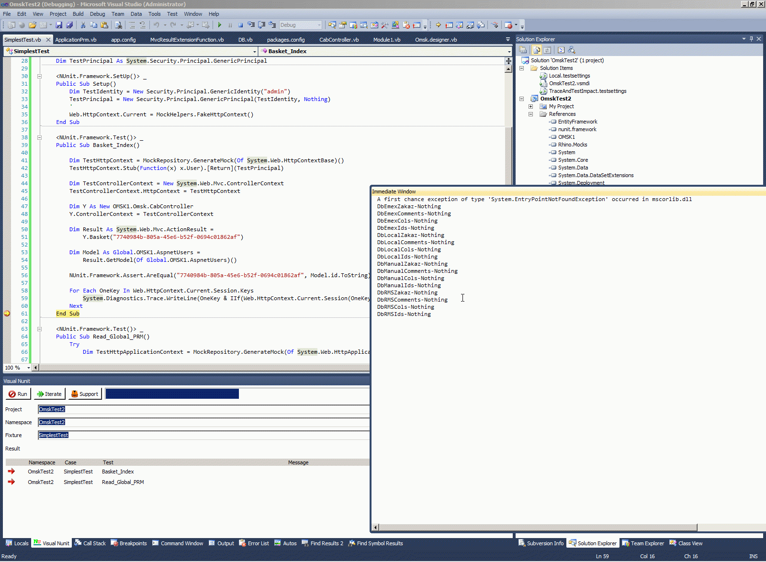Click the Iterate button
Image resolution: width=766 pixels, height=562 pixels.
50,394
